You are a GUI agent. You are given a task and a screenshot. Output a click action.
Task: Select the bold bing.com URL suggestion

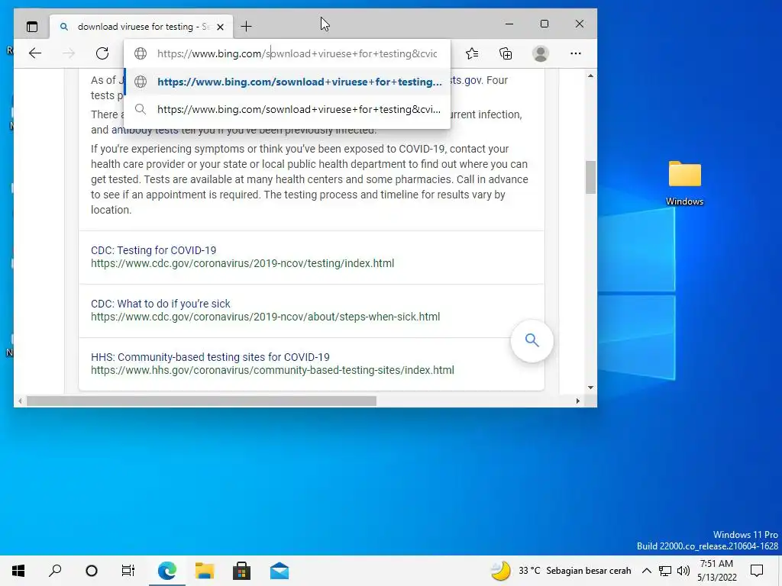pos(287,82)
